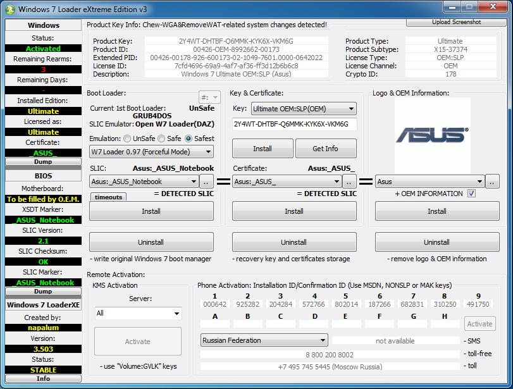This screenshot has height=389, width=513.
Task: Click the ASUS logo preview image
Action: click(x=432, y=134)
